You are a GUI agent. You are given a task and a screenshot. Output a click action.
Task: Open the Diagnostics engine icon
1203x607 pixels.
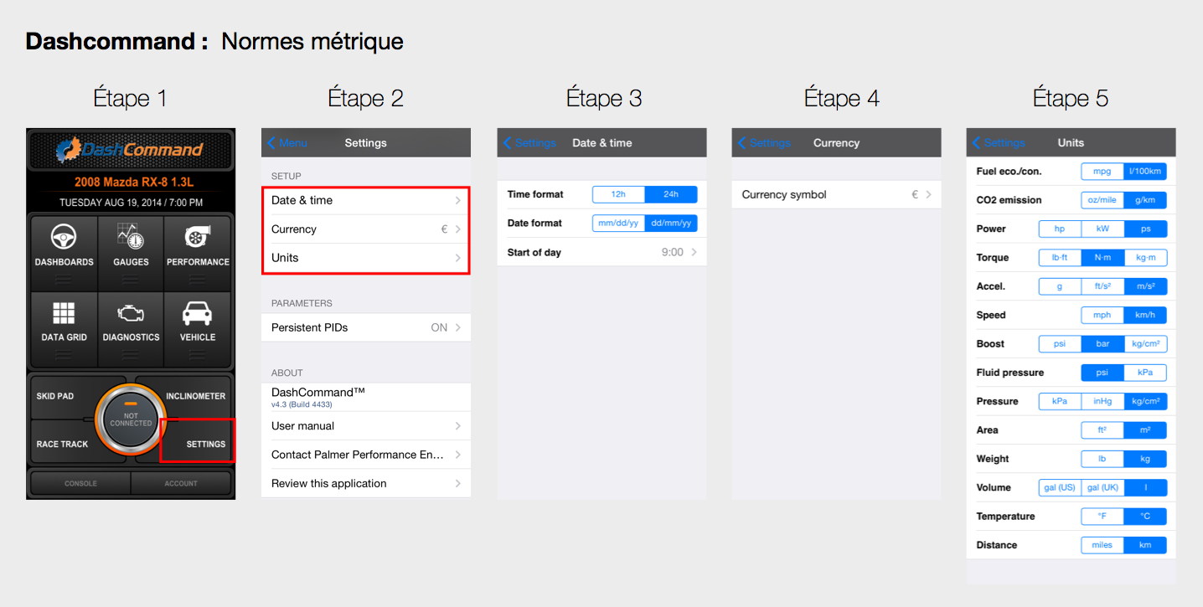[x=131, y=315]
